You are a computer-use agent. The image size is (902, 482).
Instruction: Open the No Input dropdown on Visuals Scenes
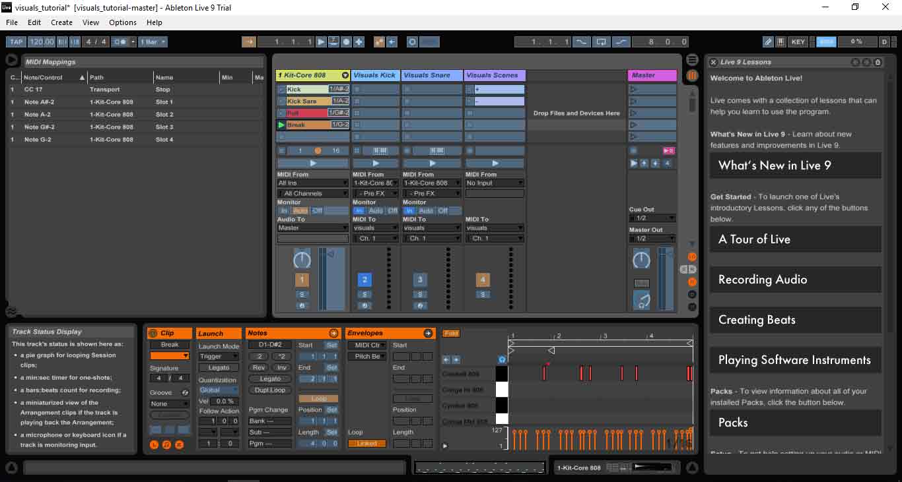tap(495, 183)
